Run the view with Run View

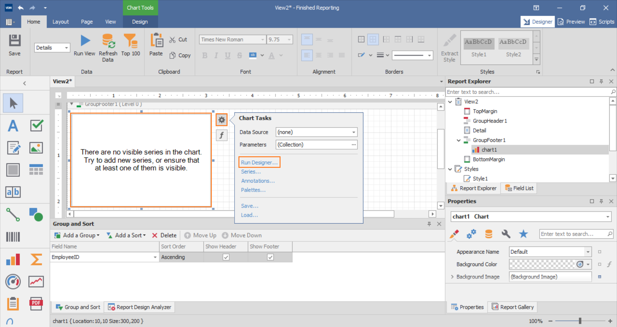[85, 46]
